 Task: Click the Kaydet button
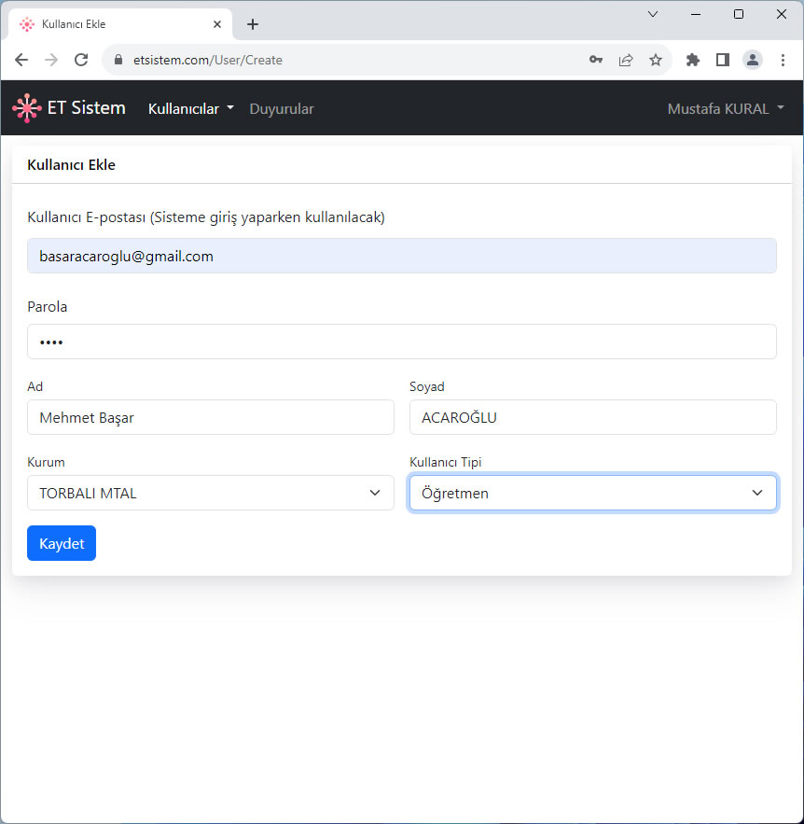[62, 543]
